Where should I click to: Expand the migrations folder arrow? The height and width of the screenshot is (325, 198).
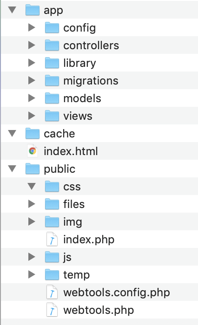pos(32,80)
